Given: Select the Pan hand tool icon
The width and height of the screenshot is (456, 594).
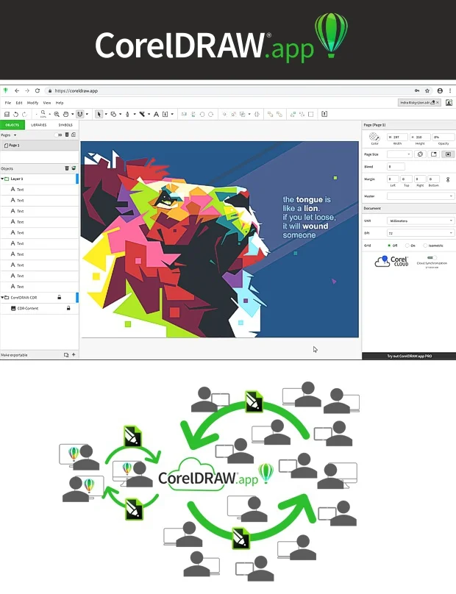Looking at the screenshot, I should [x=65, y=114].
